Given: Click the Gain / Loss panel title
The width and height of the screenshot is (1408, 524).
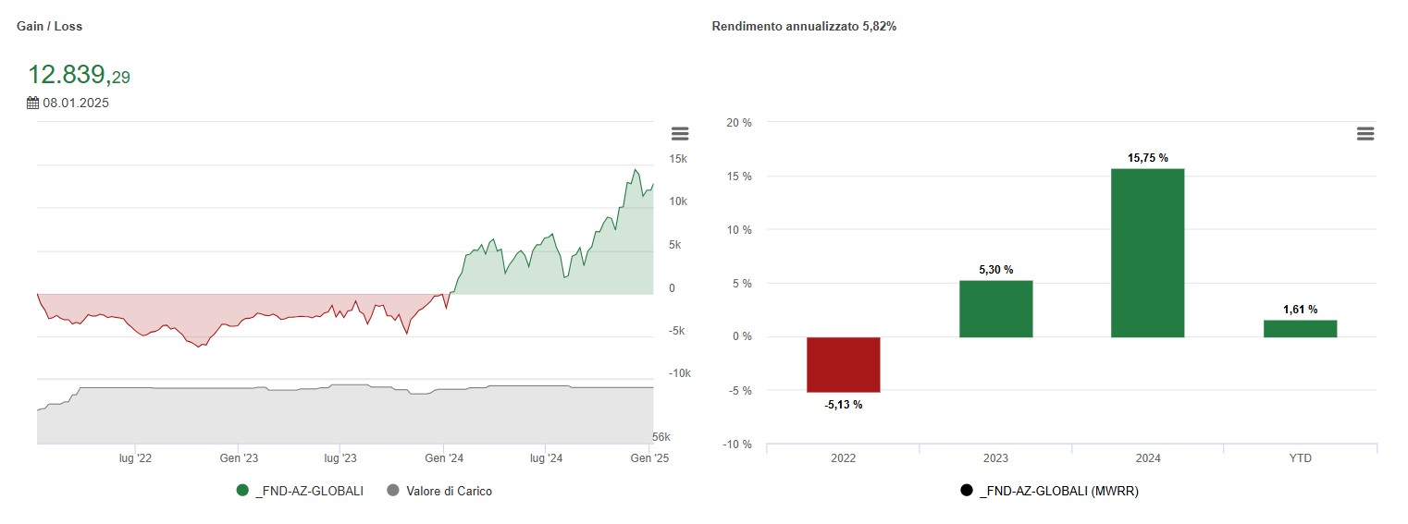Looking at the screenshot, I should coord(50,27).
